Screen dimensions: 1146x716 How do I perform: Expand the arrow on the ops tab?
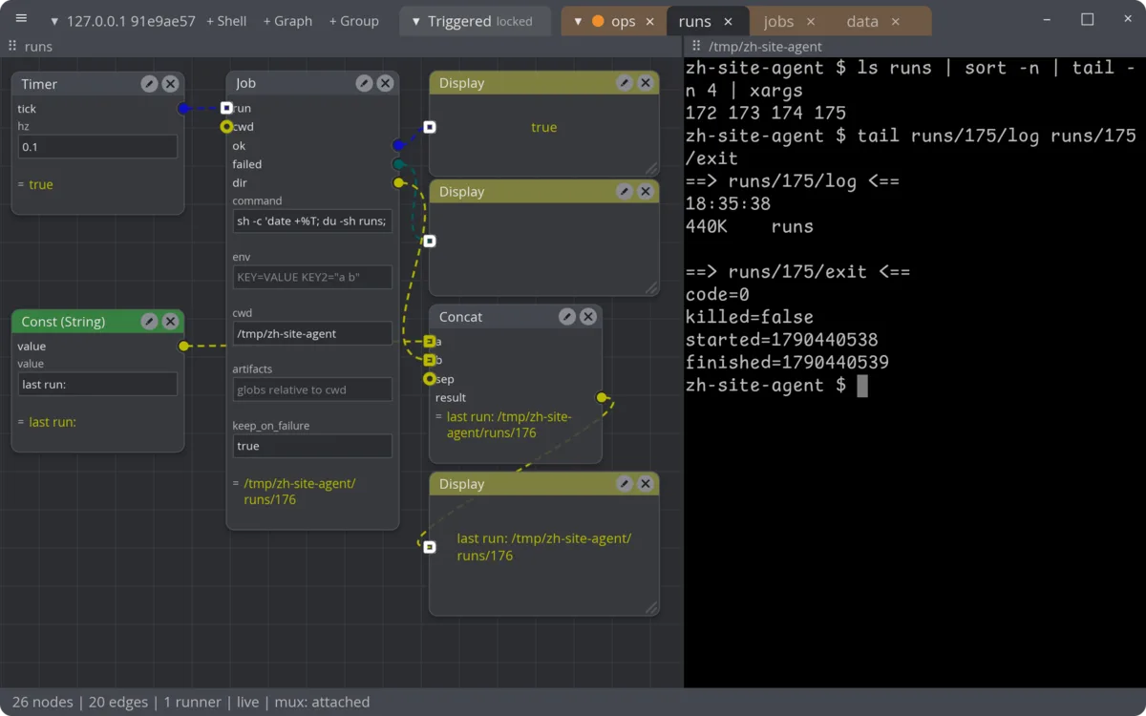pos(578,21)
